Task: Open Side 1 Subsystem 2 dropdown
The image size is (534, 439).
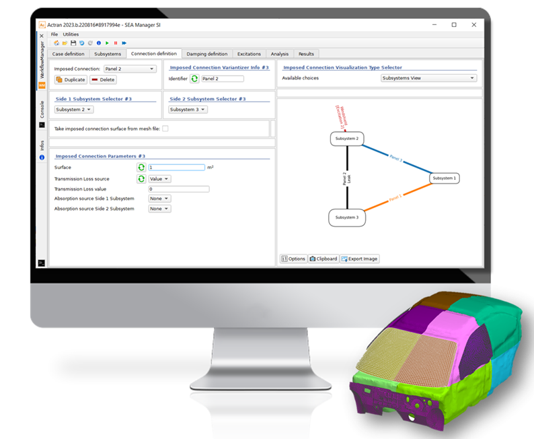Action: 74,109
